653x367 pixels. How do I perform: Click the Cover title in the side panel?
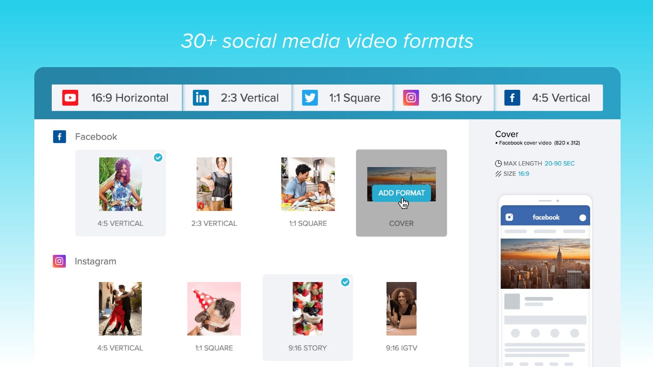tap(507, 134)
